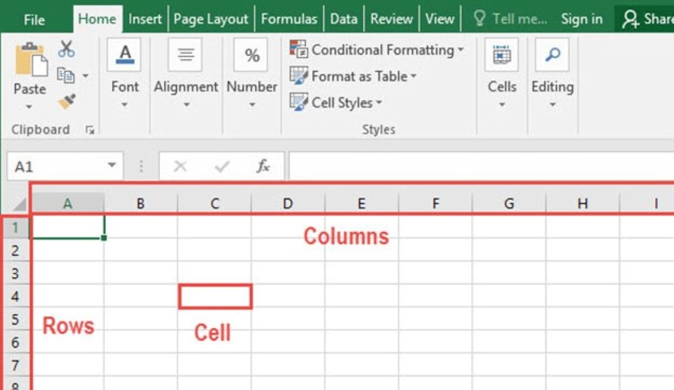The image size is (674, 390).
Task: Open the Tell me search
Action: coord(522,19)
